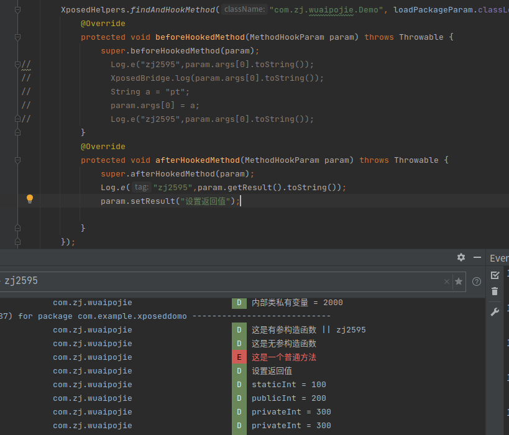Click loadPackageParam in the first line
The width and height of the screenshot is (509, 435).
click(x=433, y=10)
